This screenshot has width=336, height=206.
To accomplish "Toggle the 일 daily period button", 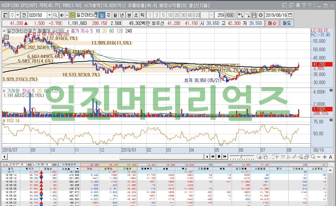I will 102,15.
